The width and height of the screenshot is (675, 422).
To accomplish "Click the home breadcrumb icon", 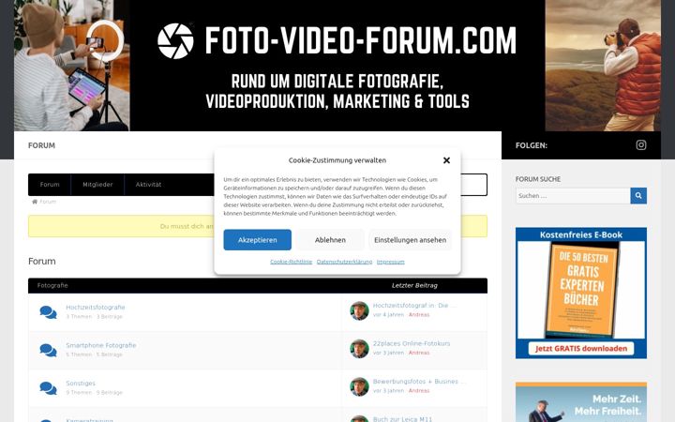I will [35, 202].
